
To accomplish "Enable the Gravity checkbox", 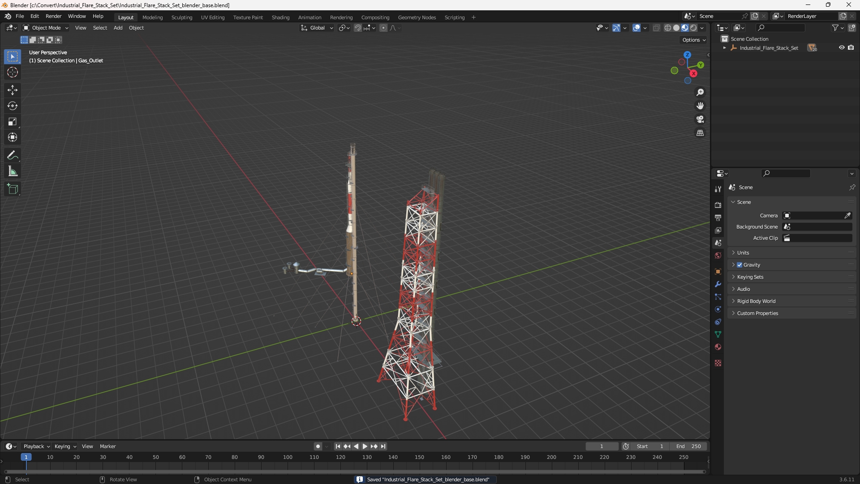I will 740,265.
